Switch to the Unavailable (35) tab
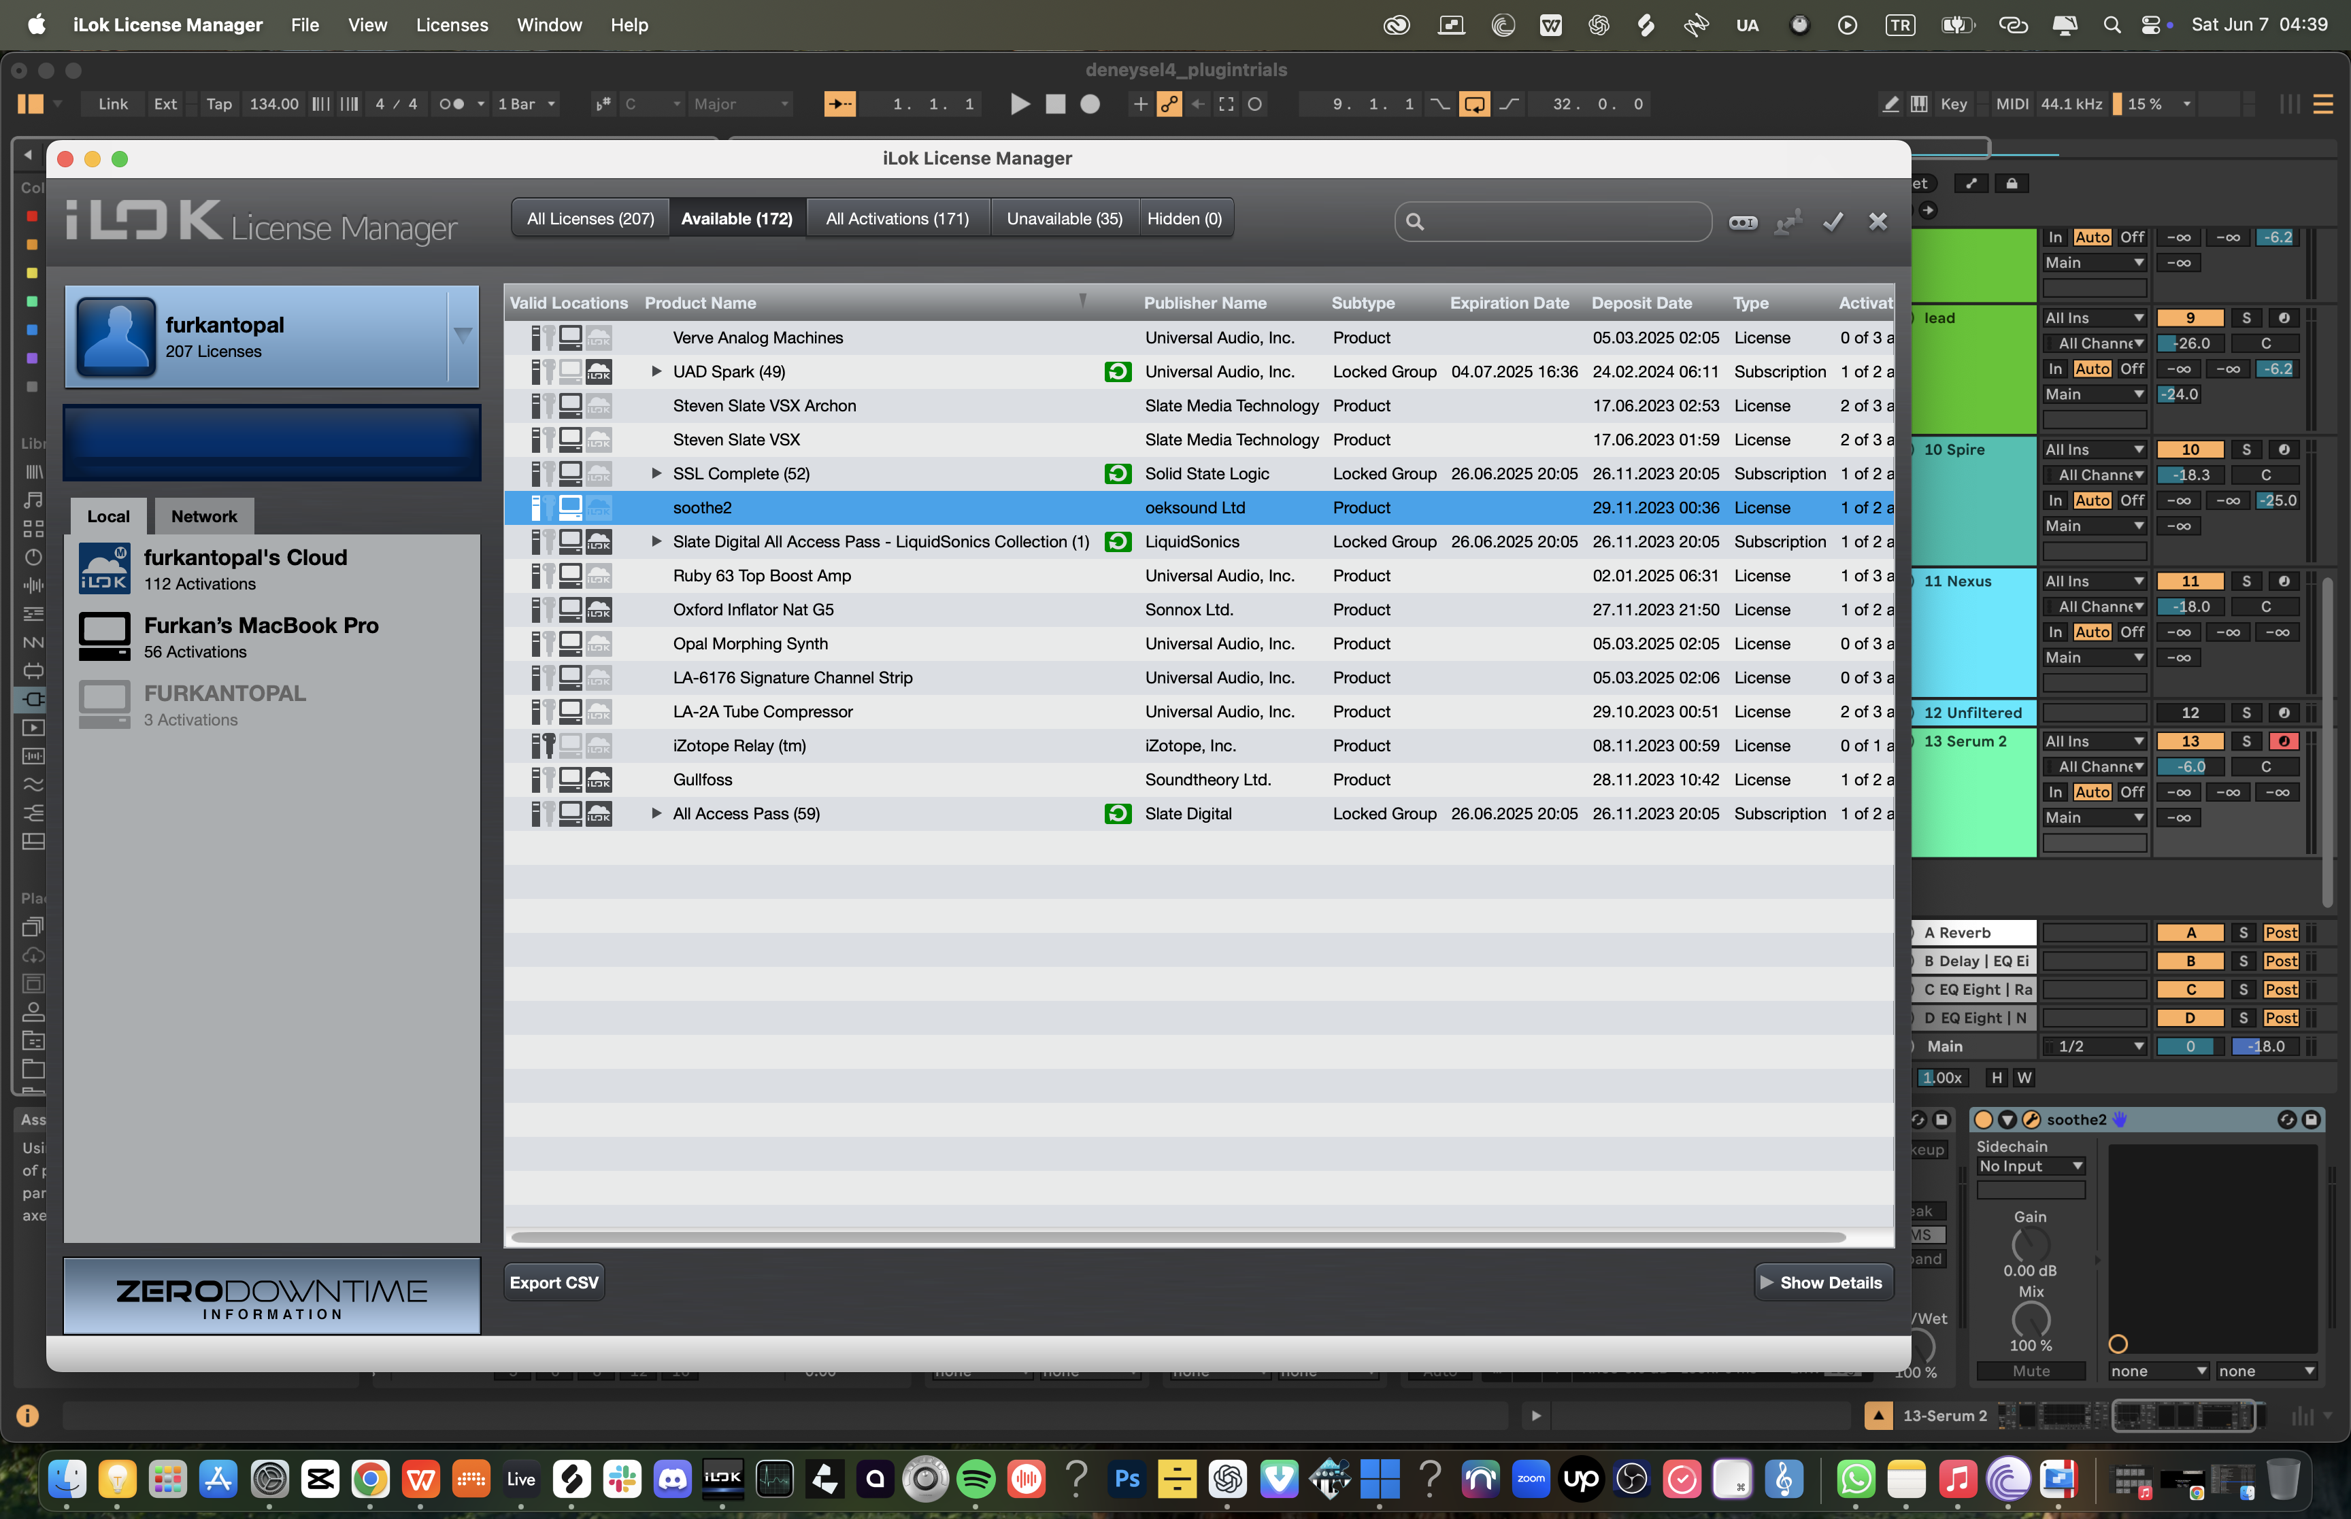The image size is (2351, 1519). (1065, 219)
